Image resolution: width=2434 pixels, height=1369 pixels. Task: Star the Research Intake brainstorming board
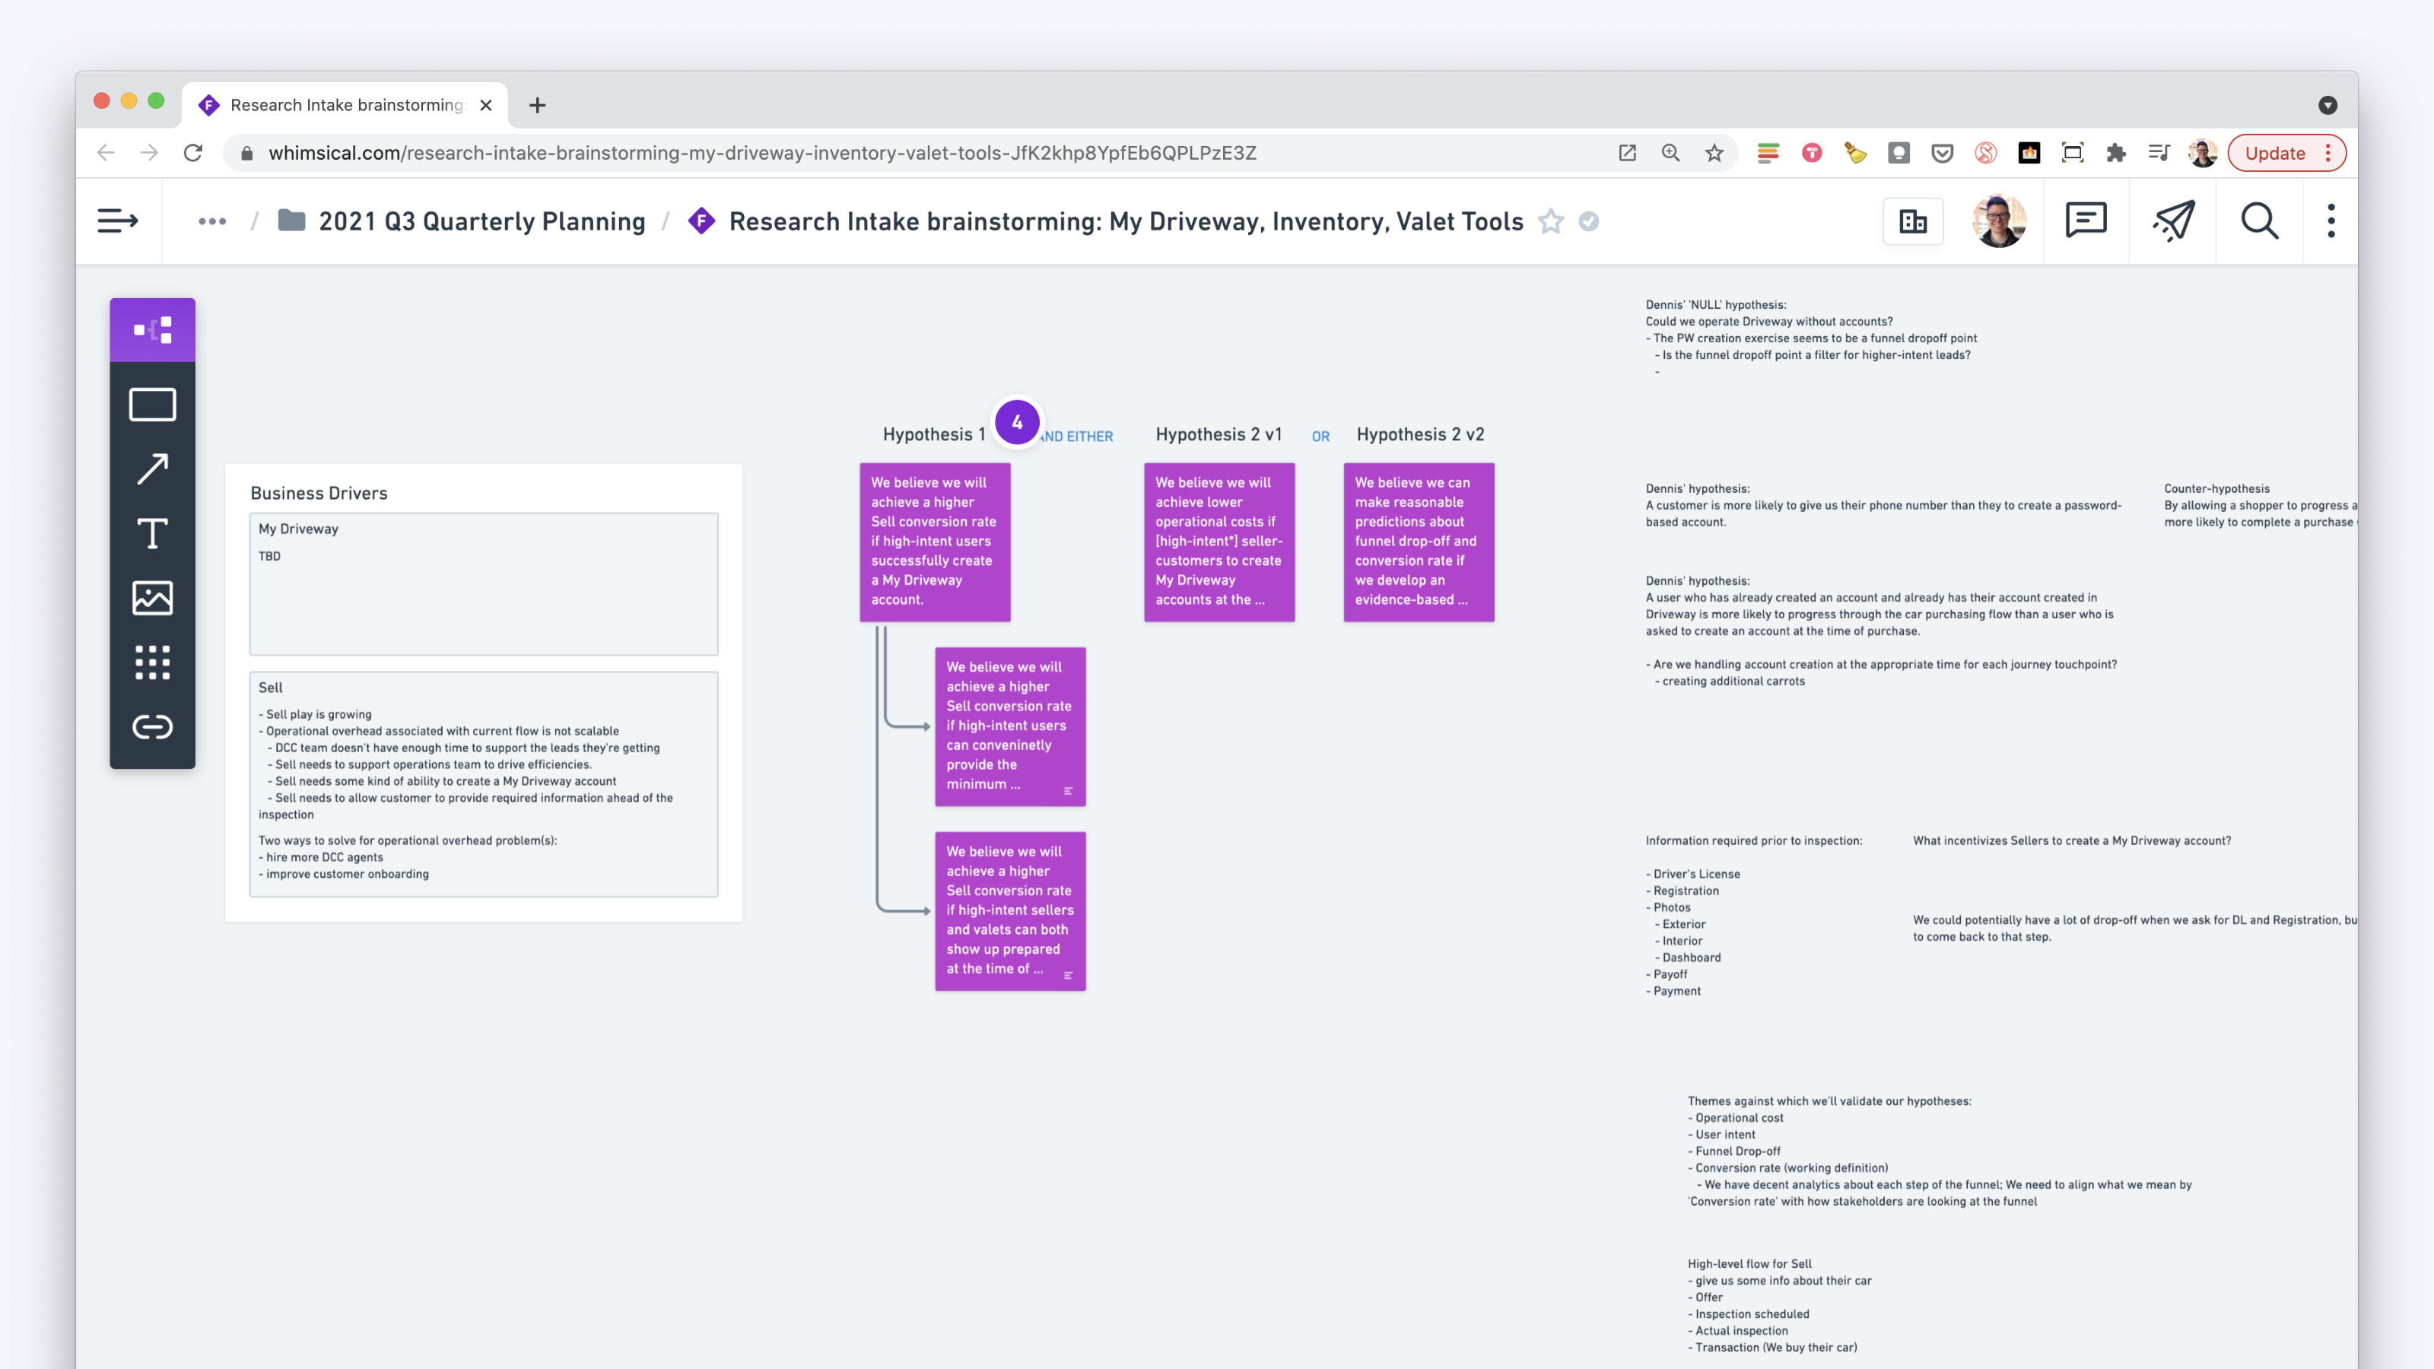click(1551, 221)
